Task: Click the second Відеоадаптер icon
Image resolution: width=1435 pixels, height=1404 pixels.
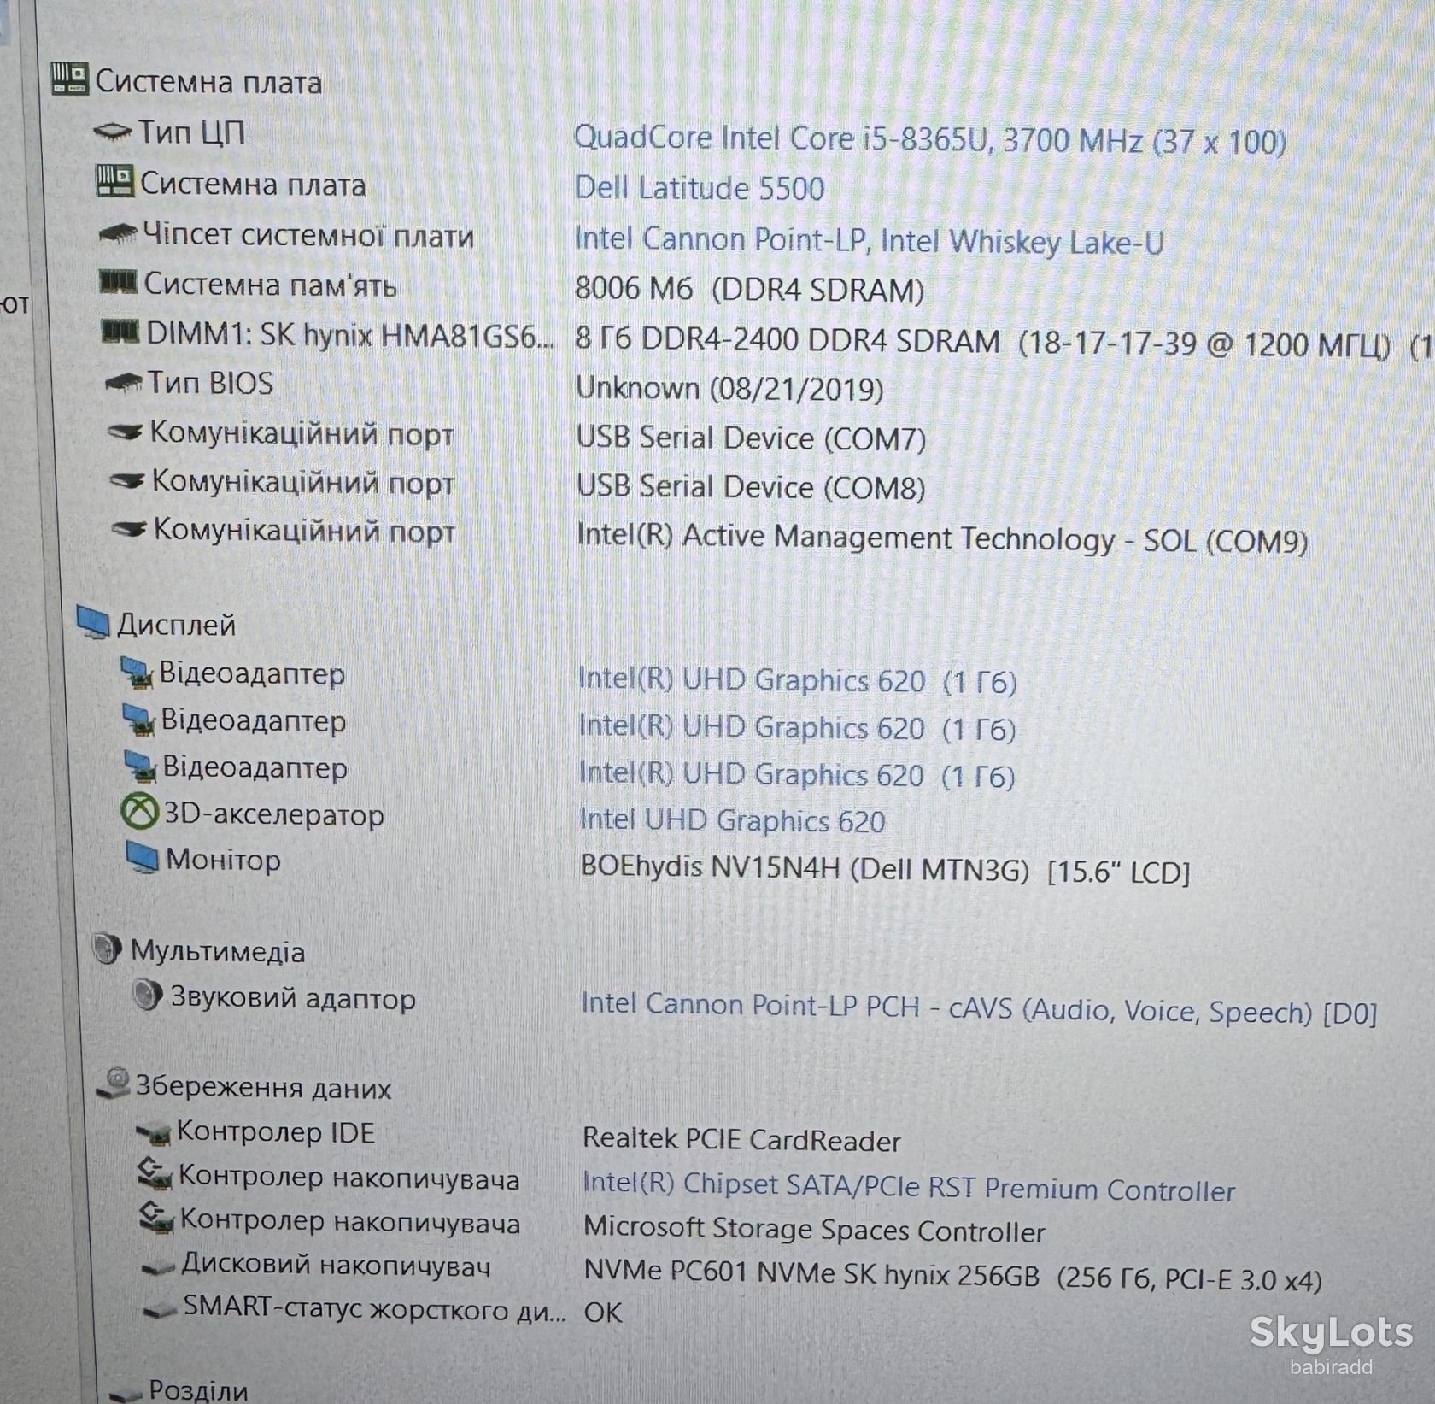Action: (x=139, y=720)
